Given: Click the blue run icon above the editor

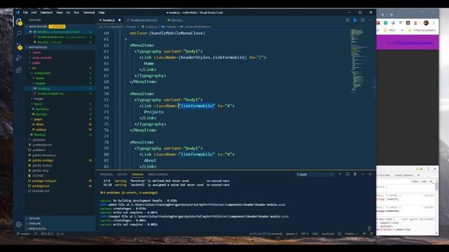Looking at the screenshot, I should [355, 20].
